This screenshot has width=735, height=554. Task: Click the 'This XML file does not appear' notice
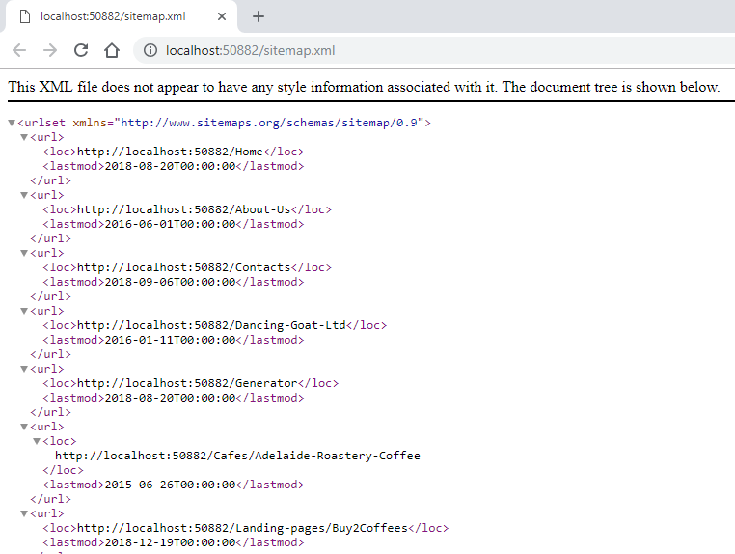[x=364, y=87]
